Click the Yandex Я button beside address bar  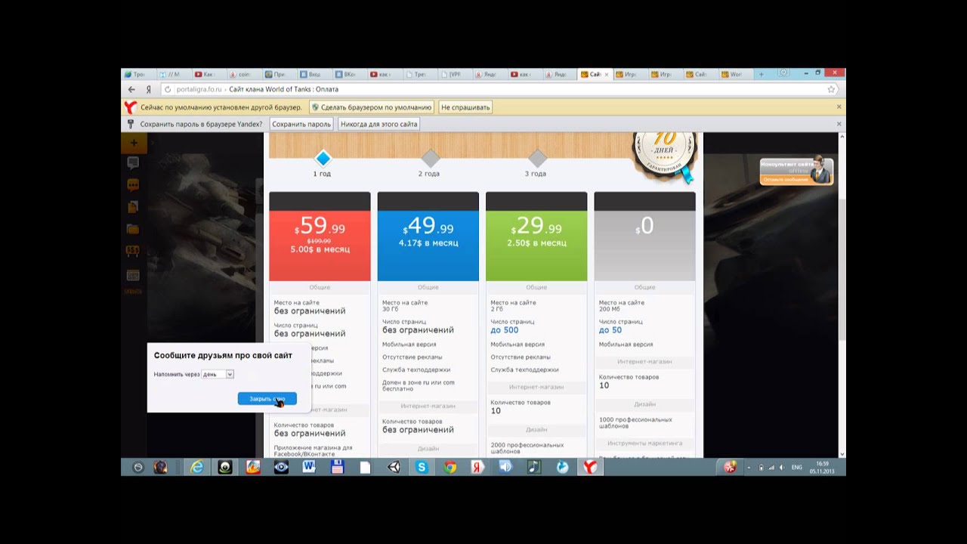[x=148, y=89]
